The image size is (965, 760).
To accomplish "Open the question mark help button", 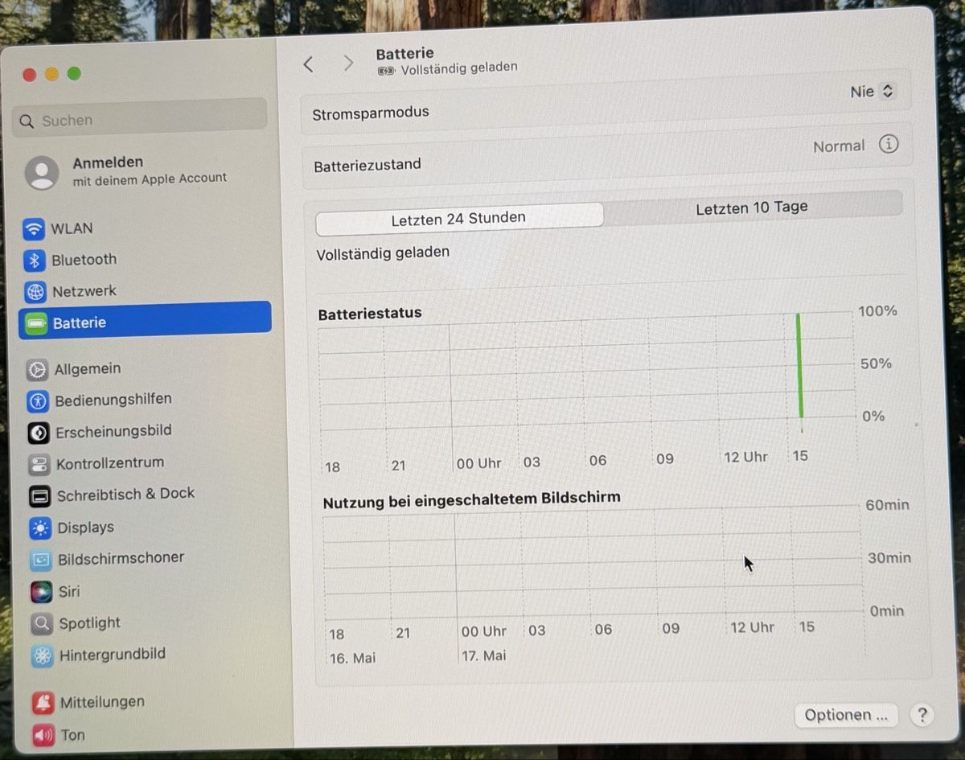I will click(922, 714).
